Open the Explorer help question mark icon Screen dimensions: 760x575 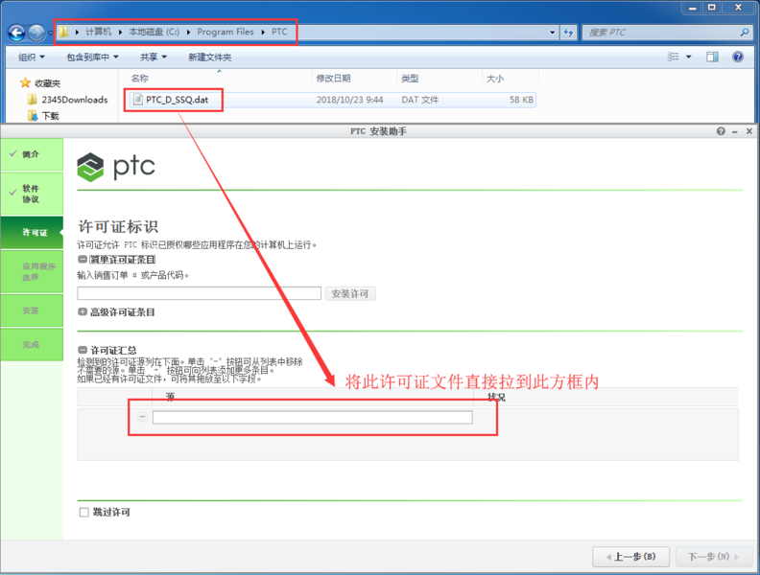click(738, 57)
